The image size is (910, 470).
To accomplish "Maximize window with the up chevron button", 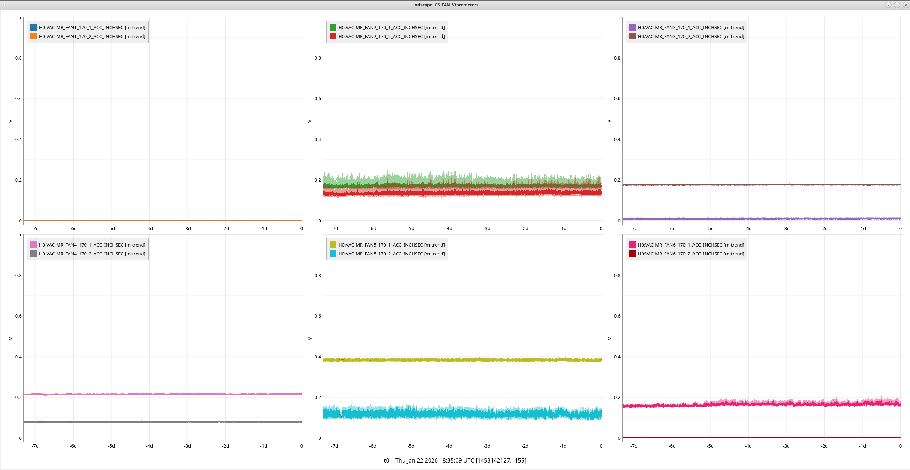I will pos(897,5).
